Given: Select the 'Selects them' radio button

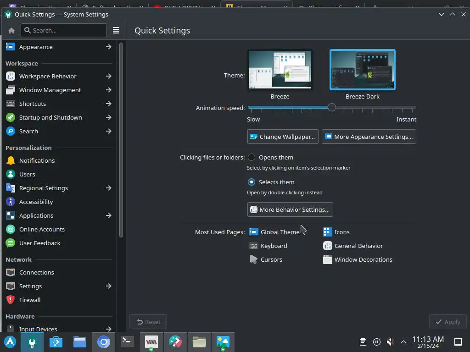Looking at the screenshot, I should tap(252, 182).
